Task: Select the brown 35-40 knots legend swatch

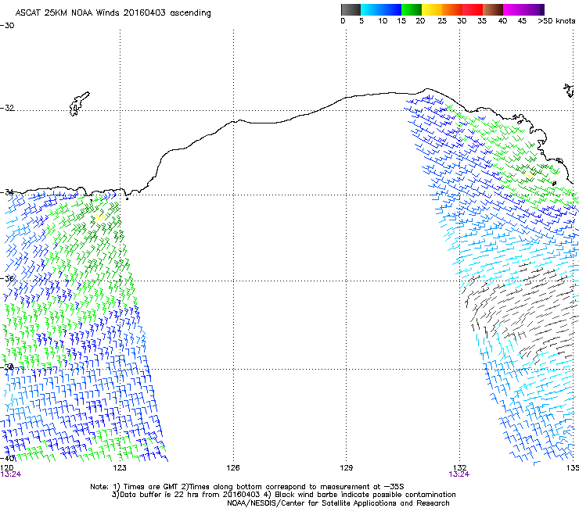Action: point(493,9)
